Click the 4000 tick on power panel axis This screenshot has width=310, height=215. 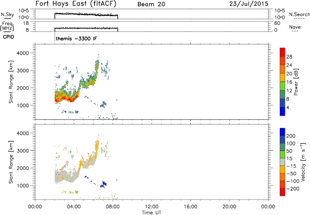click(23, 53)
